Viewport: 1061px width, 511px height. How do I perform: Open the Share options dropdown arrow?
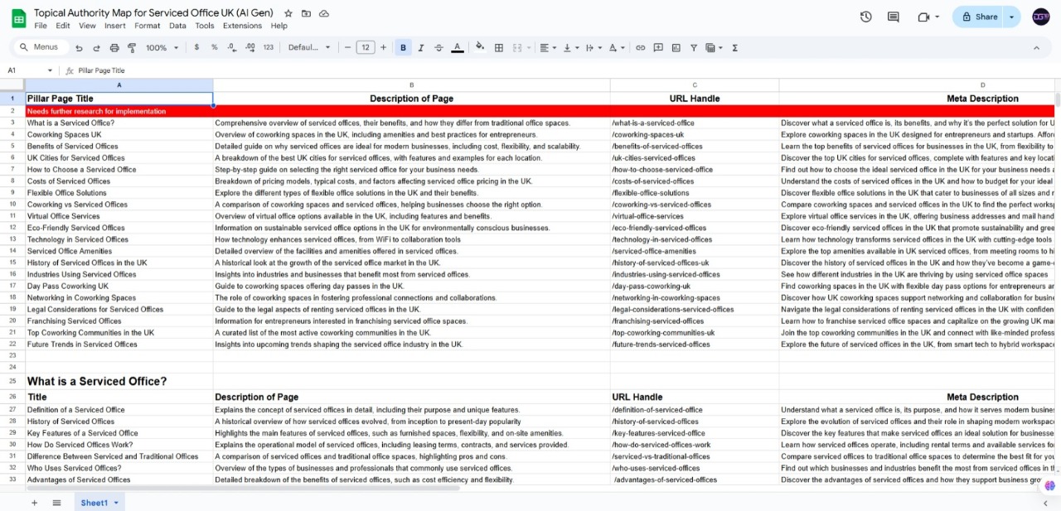pos(1012,17)
